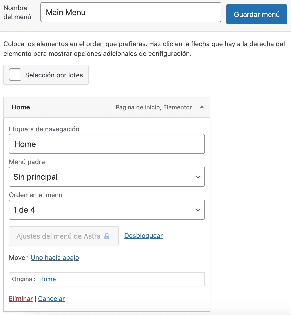Click the chevron in the Orden en el menú select
The width and height of the screenshot is (291, 315).
(x=198, y=210)
